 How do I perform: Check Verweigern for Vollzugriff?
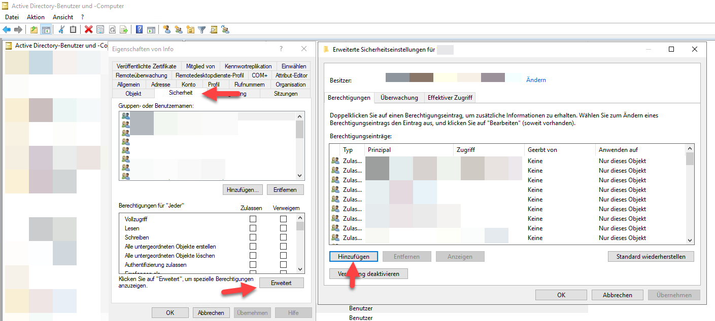click(x=283, y=219)
